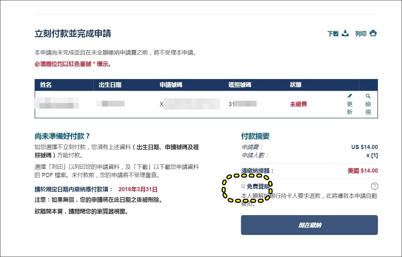Screen dimensions: 402x257
Task: Click the 立刻付款並完成申請 page title
Action: 73,33
